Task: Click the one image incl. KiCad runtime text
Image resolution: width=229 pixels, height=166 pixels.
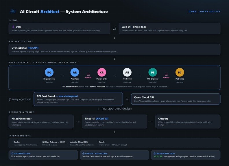Action: (x=25, y=145)
